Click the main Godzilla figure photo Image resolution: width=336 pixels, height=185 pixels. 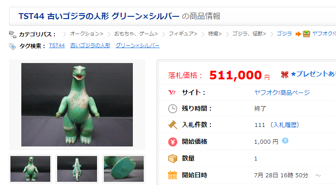click(x=77, y=105)
